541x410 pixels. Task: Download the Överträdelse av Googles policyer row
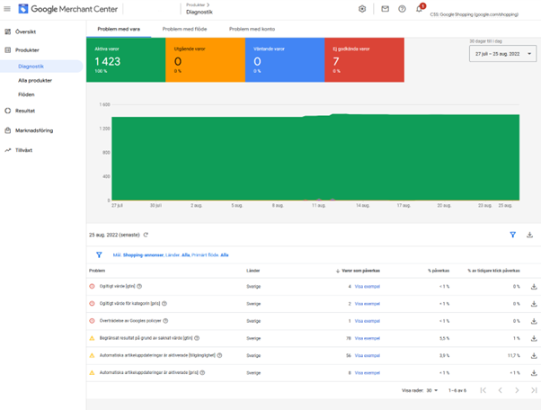pyautogui.click(x=534, y=321)
